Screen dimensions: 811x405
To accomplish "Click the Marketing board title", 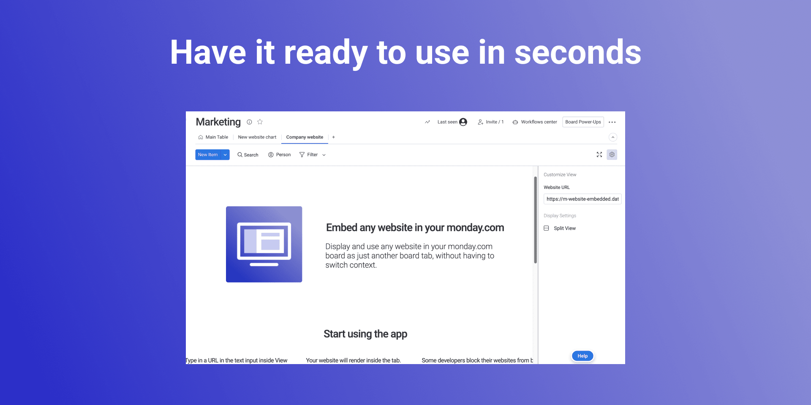I will (x=218, y=122).
